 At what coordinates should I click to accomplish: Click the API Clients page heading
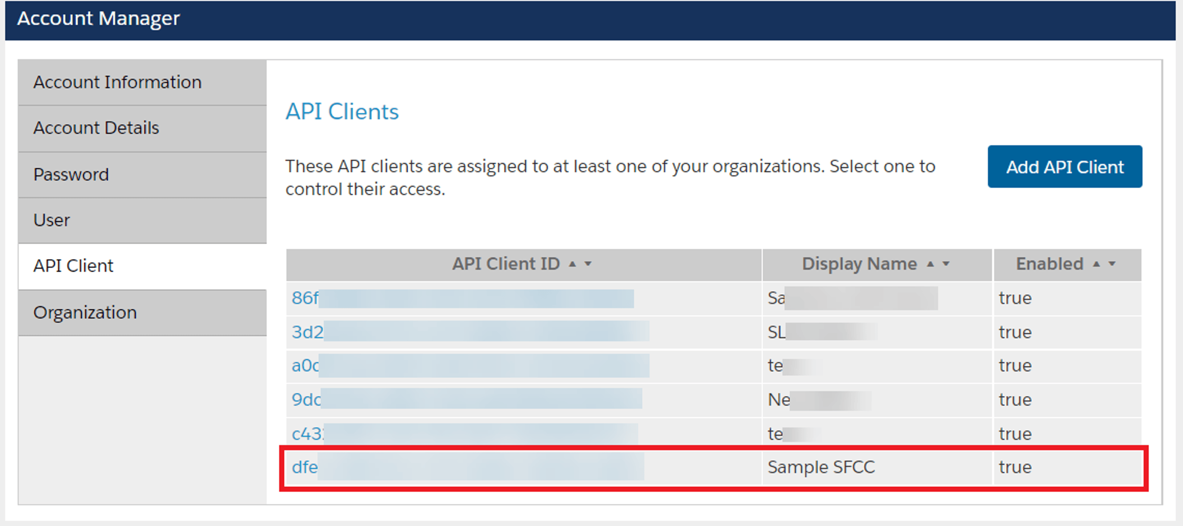pos(342,112)
